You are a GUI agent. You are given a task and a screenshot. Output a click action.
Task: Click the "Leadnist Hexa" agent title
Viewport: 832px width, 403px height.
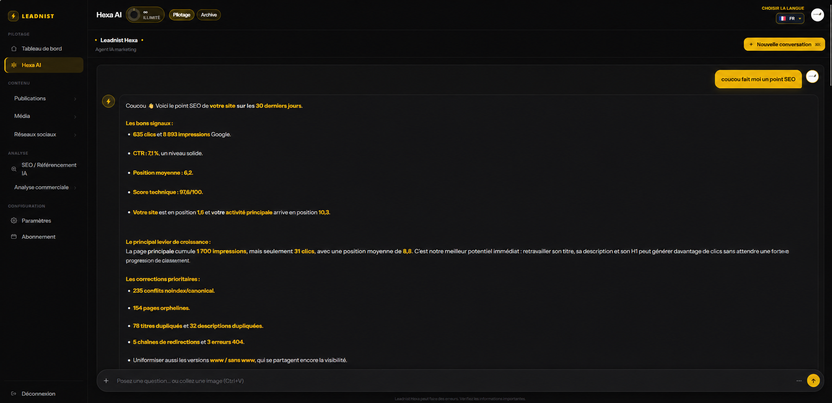[119, 40]
